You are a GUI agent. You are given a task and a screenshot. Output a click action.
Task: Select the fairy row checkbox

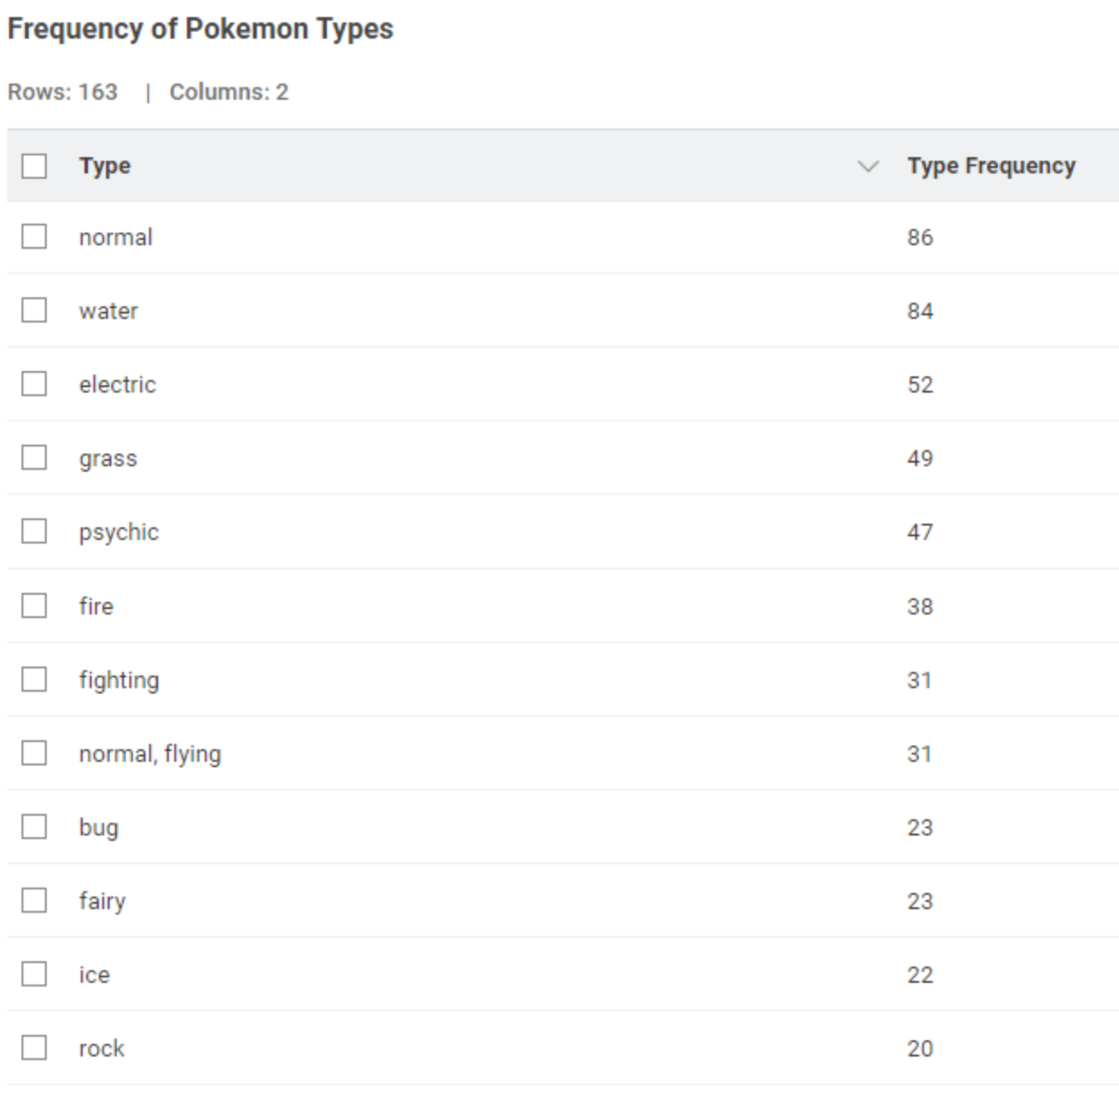[34, 900]
